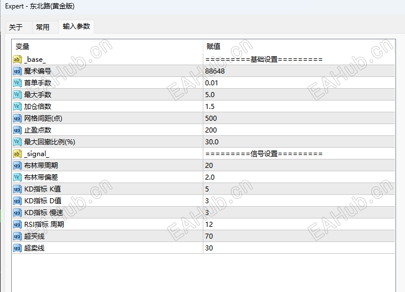
Task: Click the double-type icon beside 首单手数
Action: pos(17,83)
